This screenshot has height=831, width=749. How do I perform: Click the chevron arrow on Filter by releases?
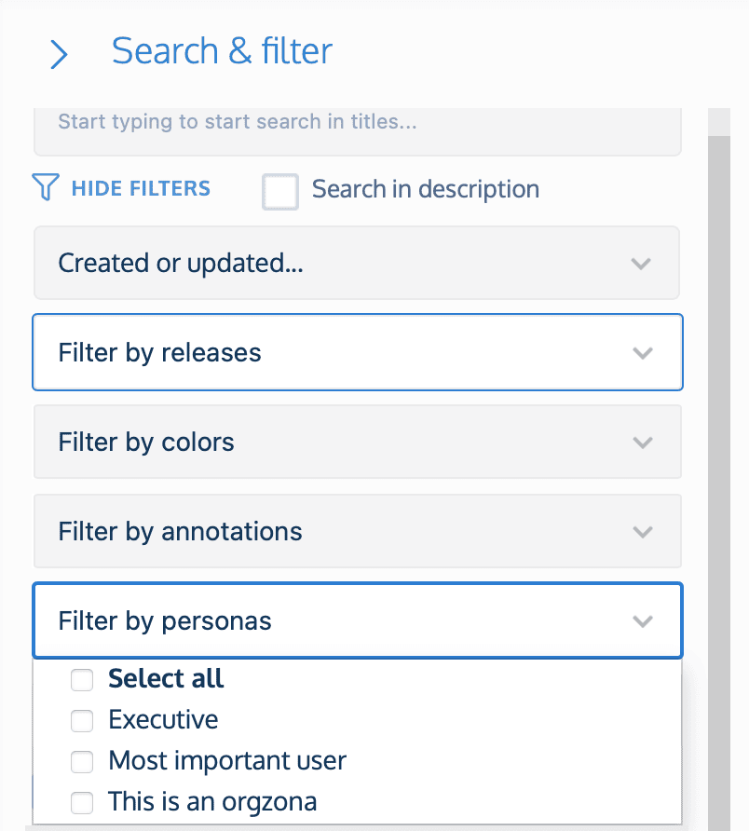click(x=642, y=353)
